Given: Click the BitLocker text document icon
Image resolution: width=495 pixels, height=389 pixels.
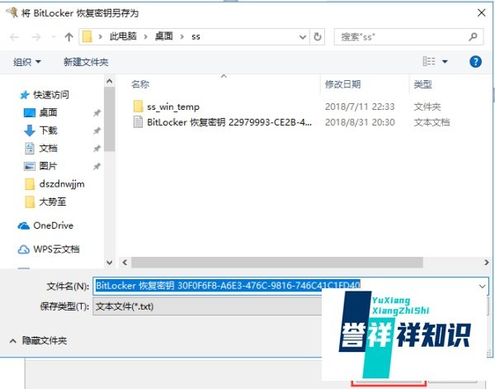Looking at the screenshot, I should click(x=138, y=122).
